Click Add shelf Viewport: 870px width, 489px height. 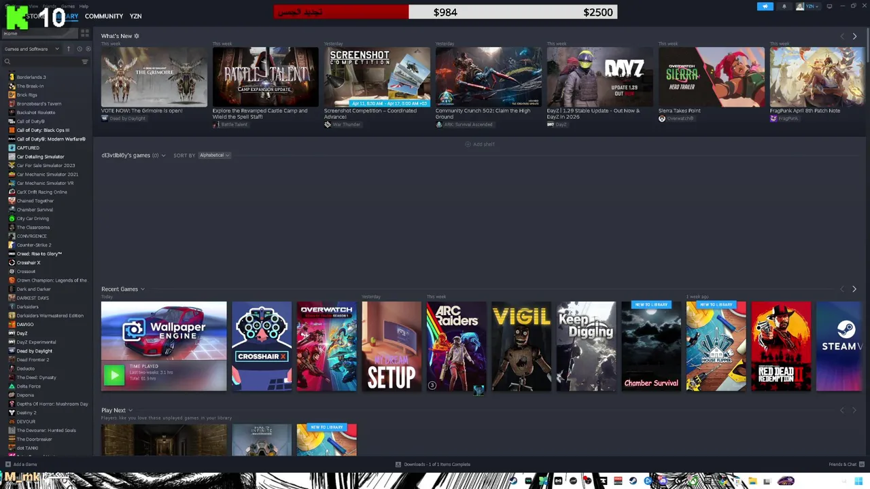coord(480,144)
